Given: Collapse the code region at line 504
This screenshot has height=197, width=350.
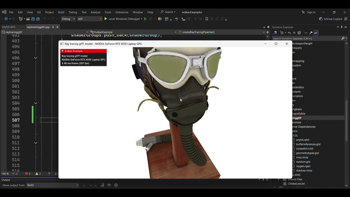Looking at the screenshot, I should [36, 103].
